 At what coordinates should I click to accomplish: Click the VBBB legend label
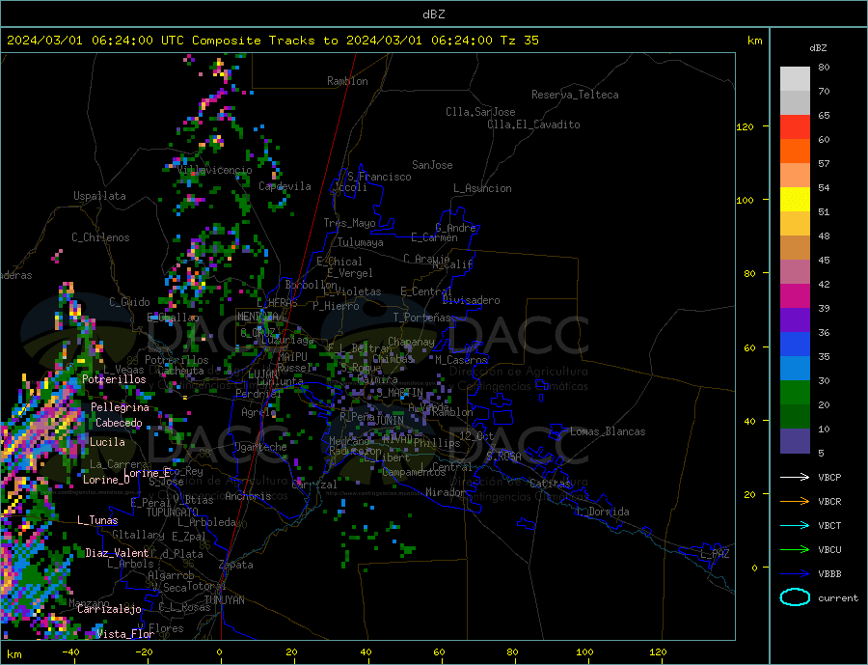coord(829,573)
